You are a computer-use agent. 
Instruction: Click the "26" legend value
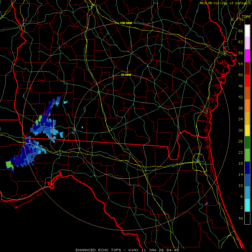241,141
